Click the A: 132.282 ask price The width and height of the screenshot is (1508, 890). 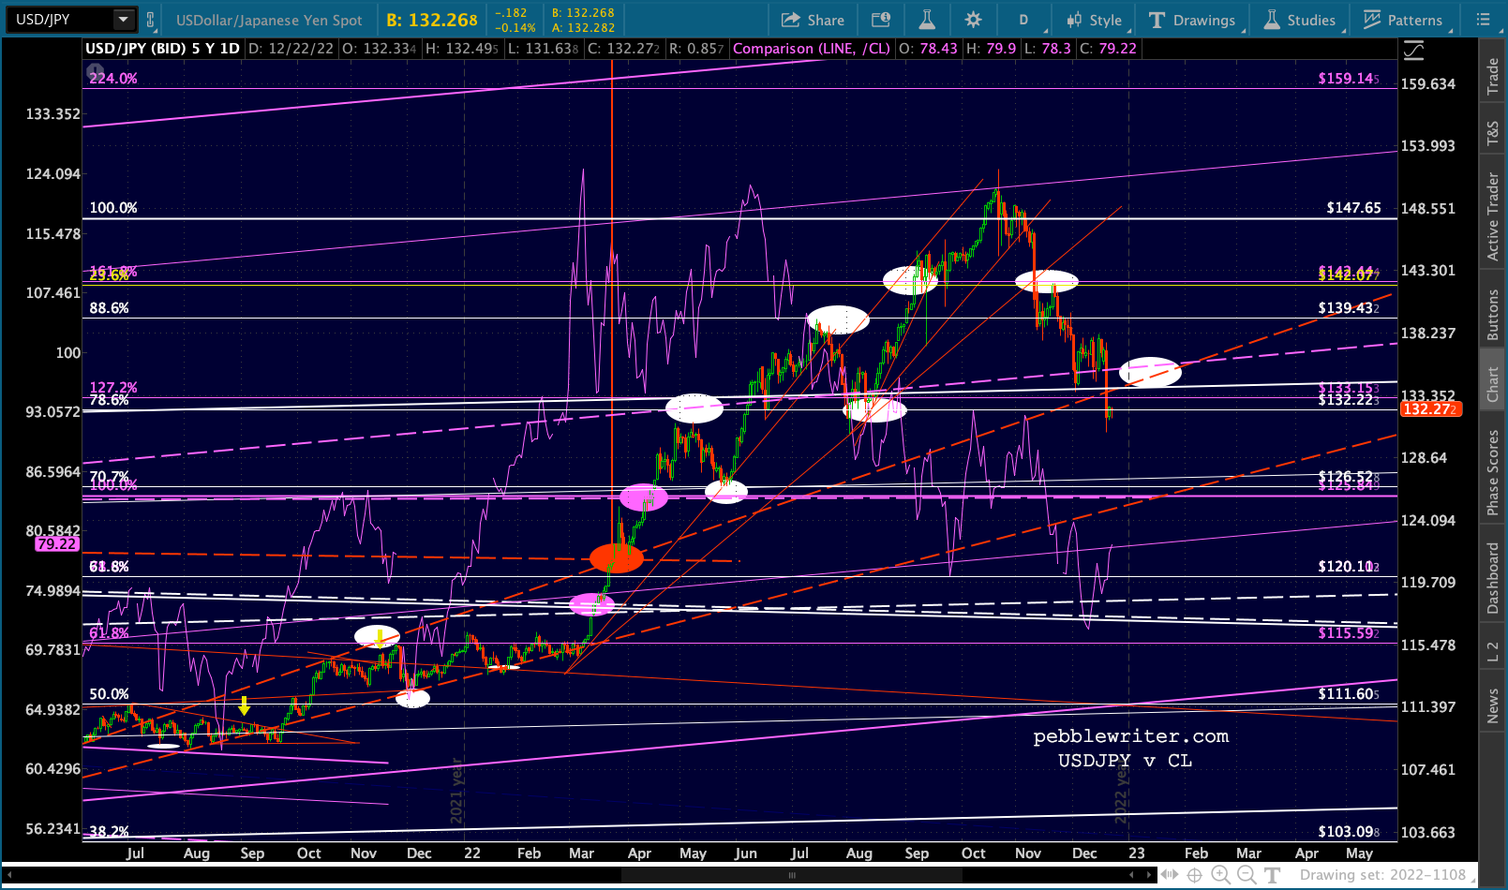click(583, 28)
